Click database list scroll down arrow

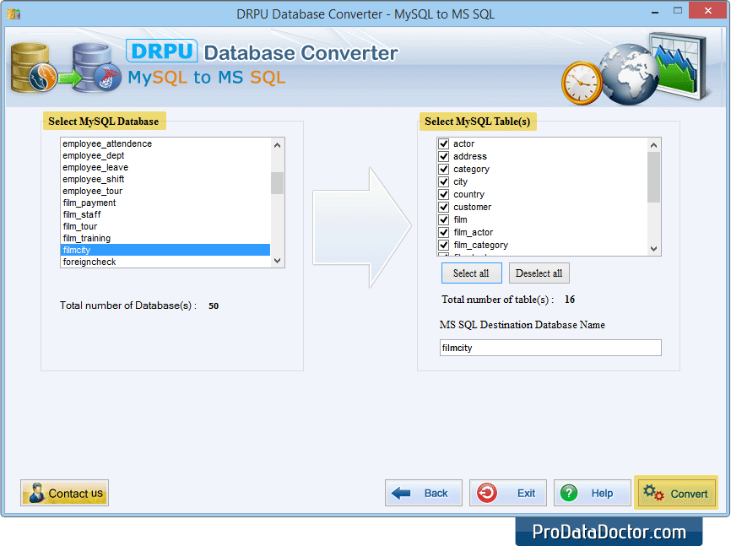click(x=278, y=261)
